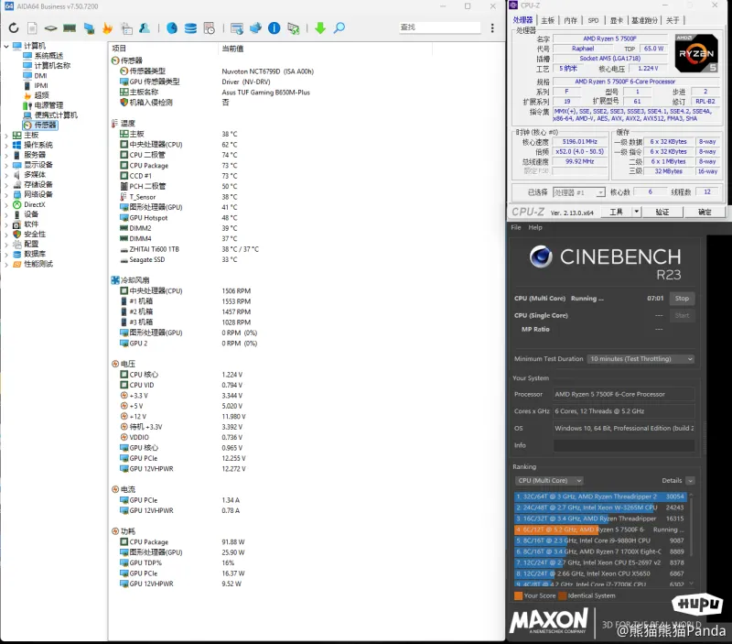
Task: Click the CPU chip icon in the toolbar
Action: point(50,28)
